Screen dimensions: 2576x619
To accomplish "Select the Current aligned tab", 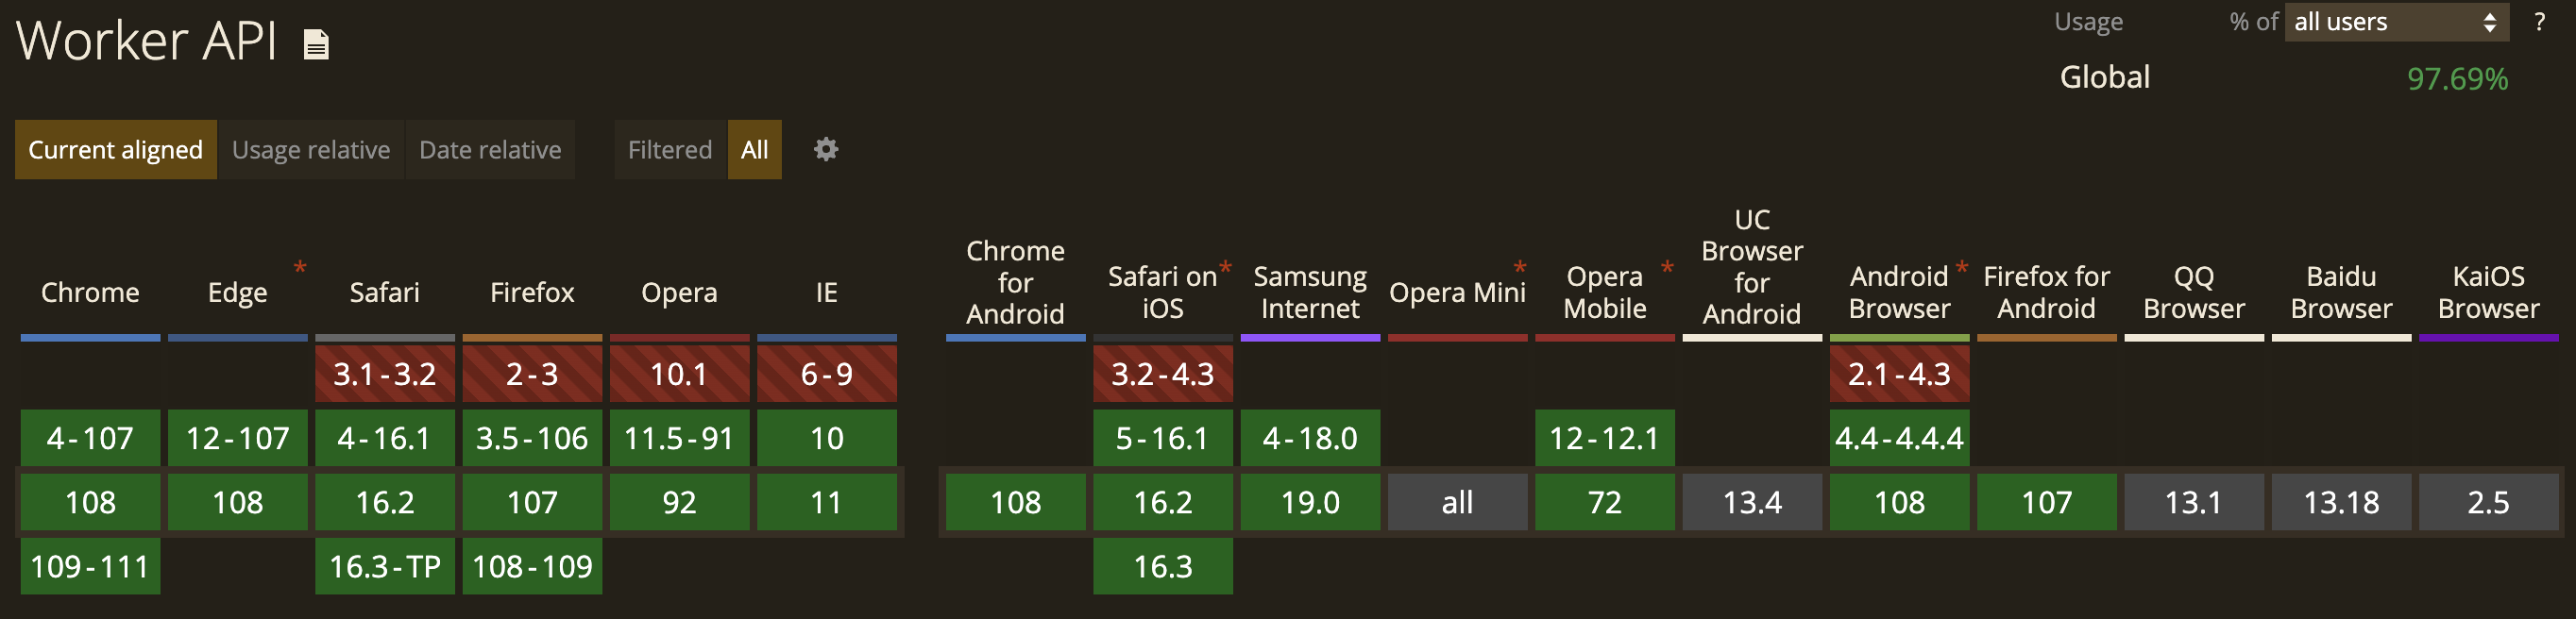I will coord(115,150).
